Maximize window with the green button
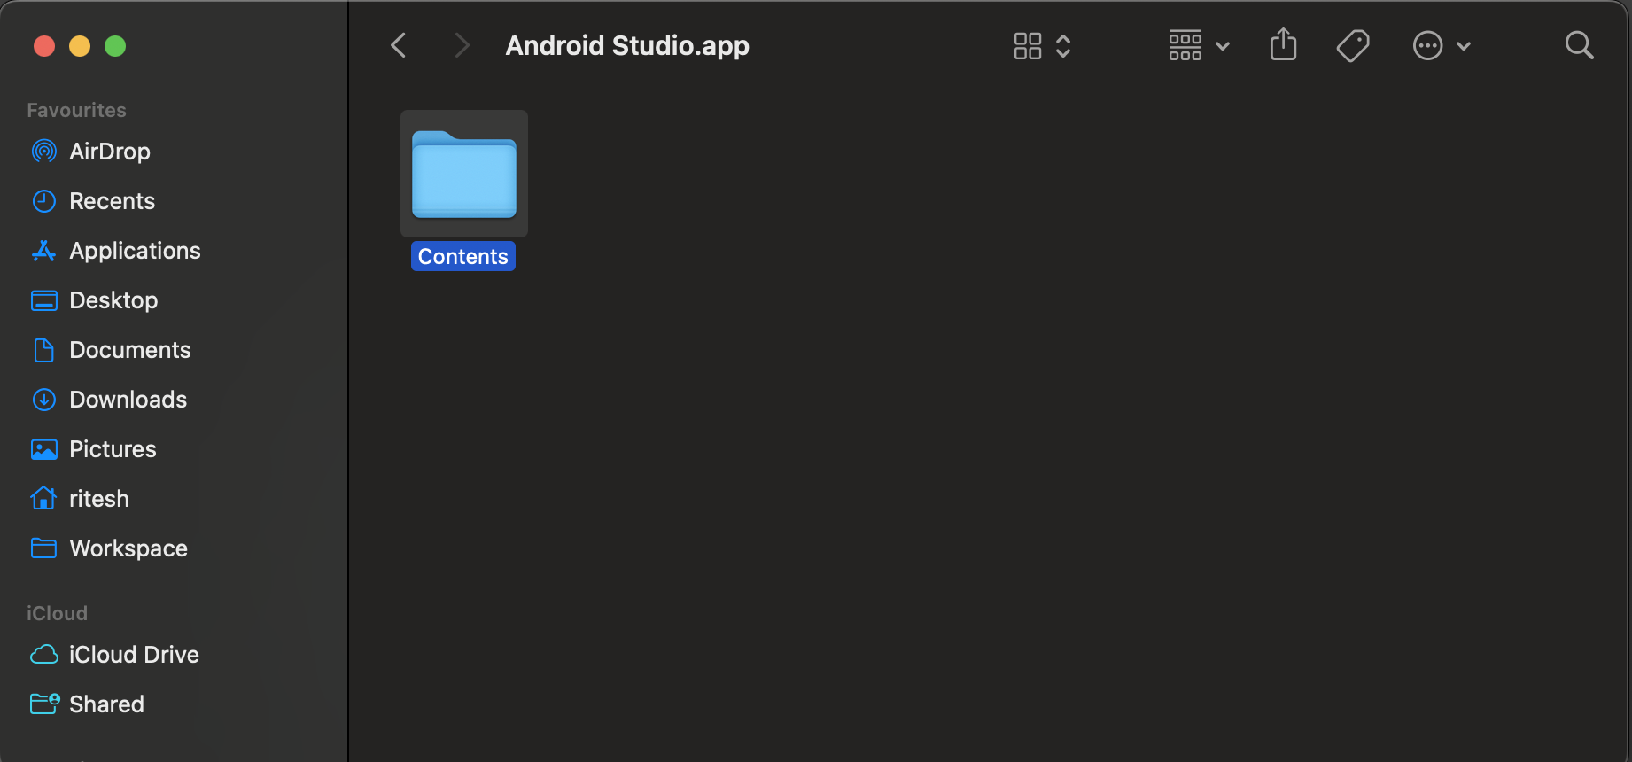1632x762 pixels. pos(115,46)
